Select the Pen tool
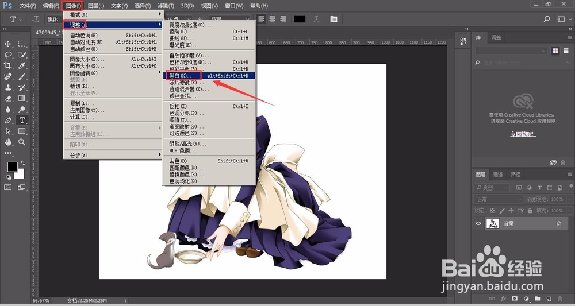 7,121
